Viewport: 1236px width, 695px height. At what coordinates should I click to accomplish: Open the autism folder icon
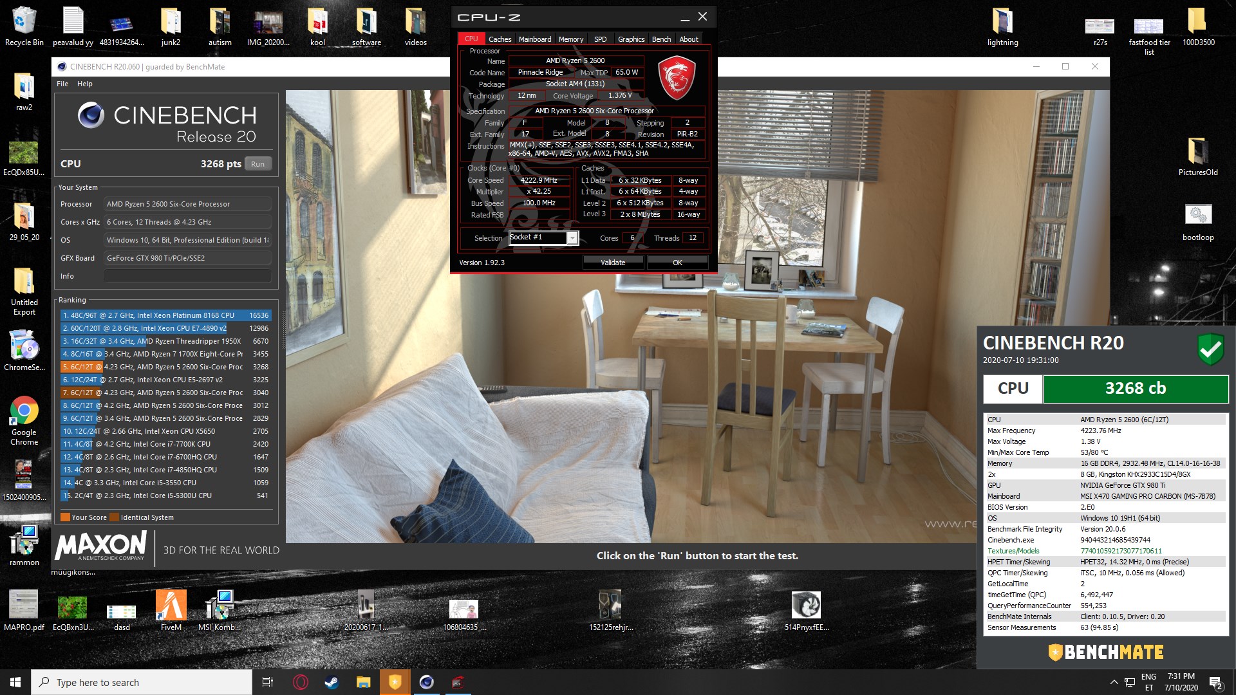pos(220,26)
